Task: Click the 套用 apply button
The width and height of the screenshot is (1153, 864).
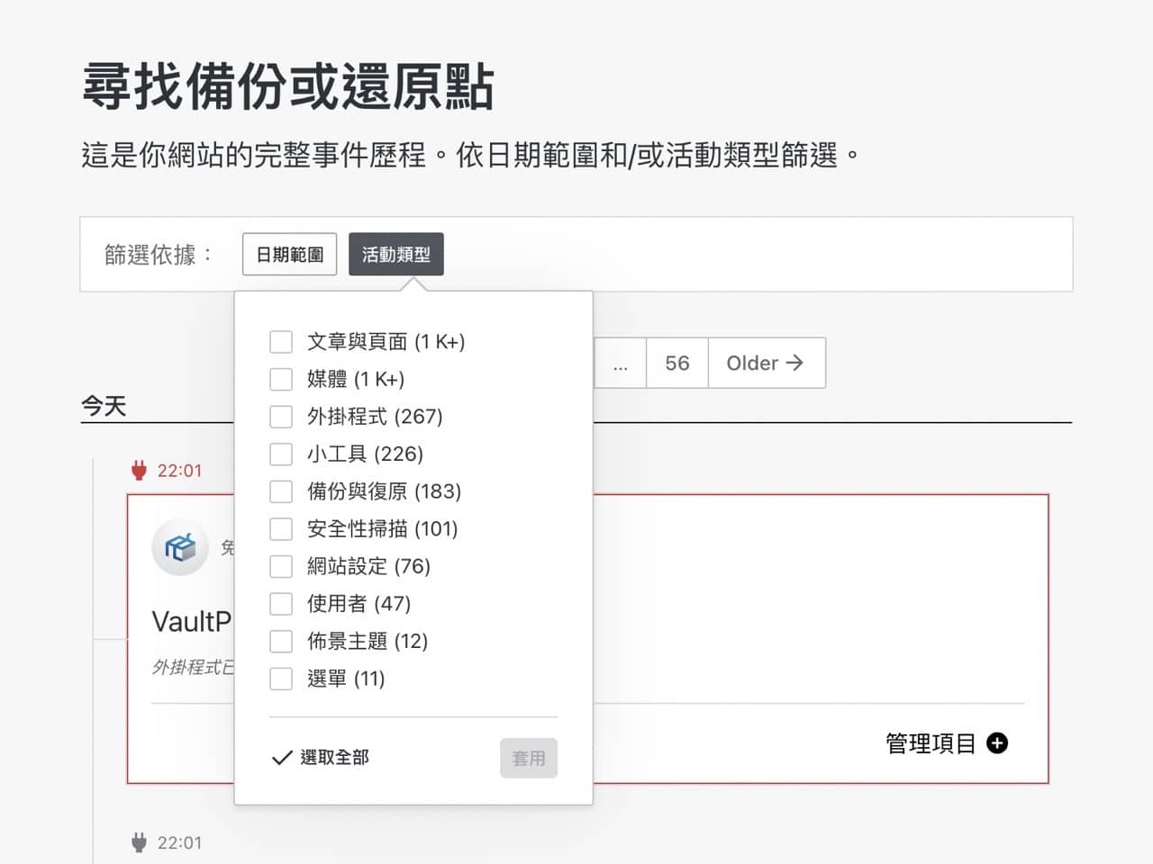Action: [x=529, y=758]
